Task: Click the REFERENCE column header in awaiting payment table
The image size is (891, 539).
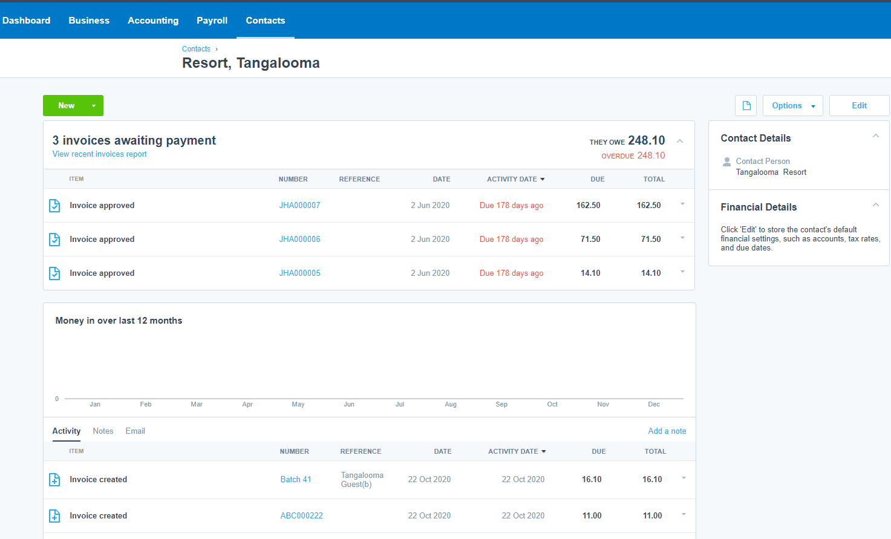Action: point(359,179)
